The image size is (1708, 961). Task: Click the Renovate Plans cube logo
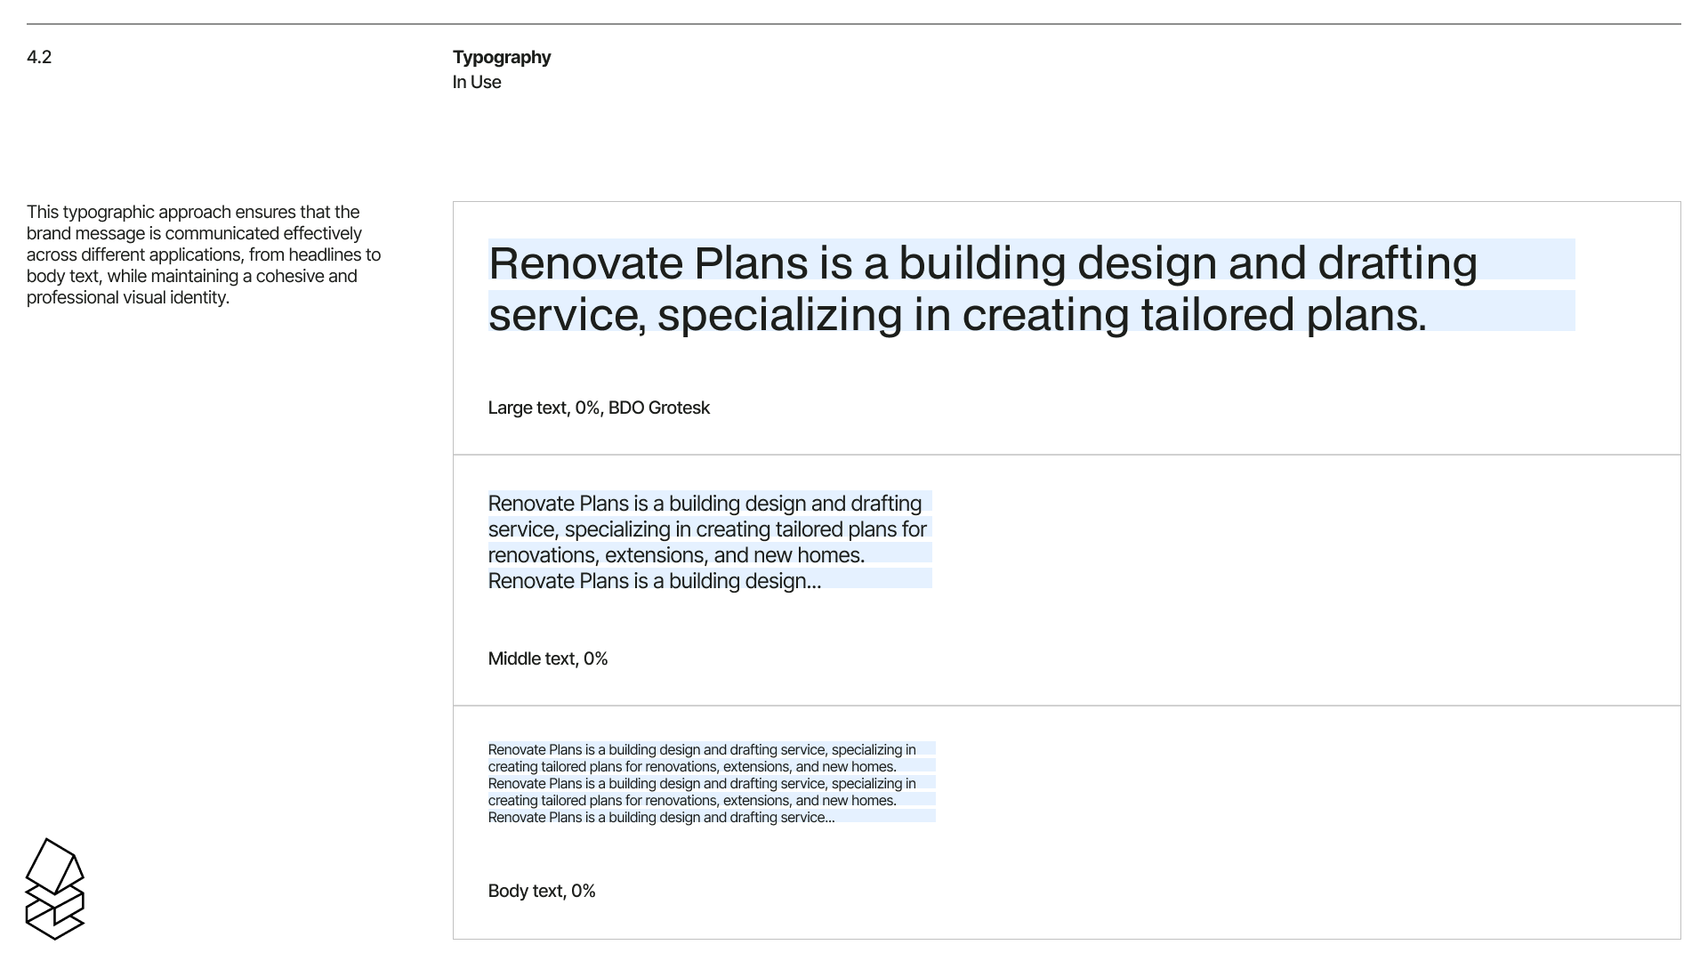click(x=55, y=889)
